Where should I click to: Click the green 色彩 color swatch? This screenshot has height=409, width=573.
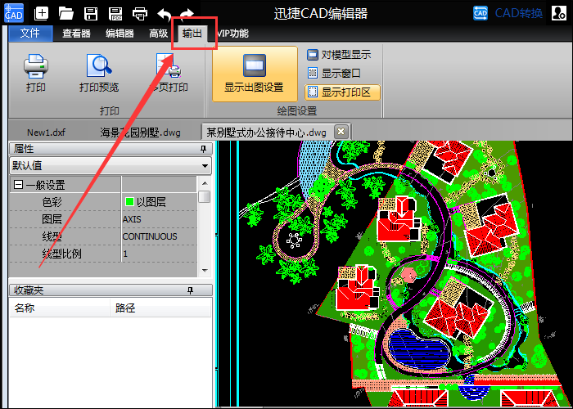129,201
